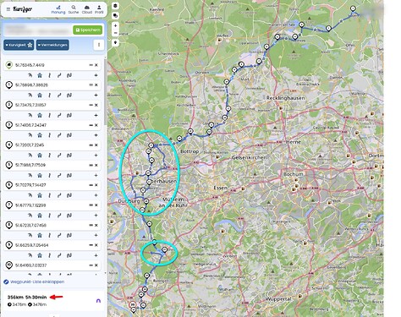The height and width of the screenshot is (317, 401).
Task: Switch to the Planung tab
Action: [58, 9]
